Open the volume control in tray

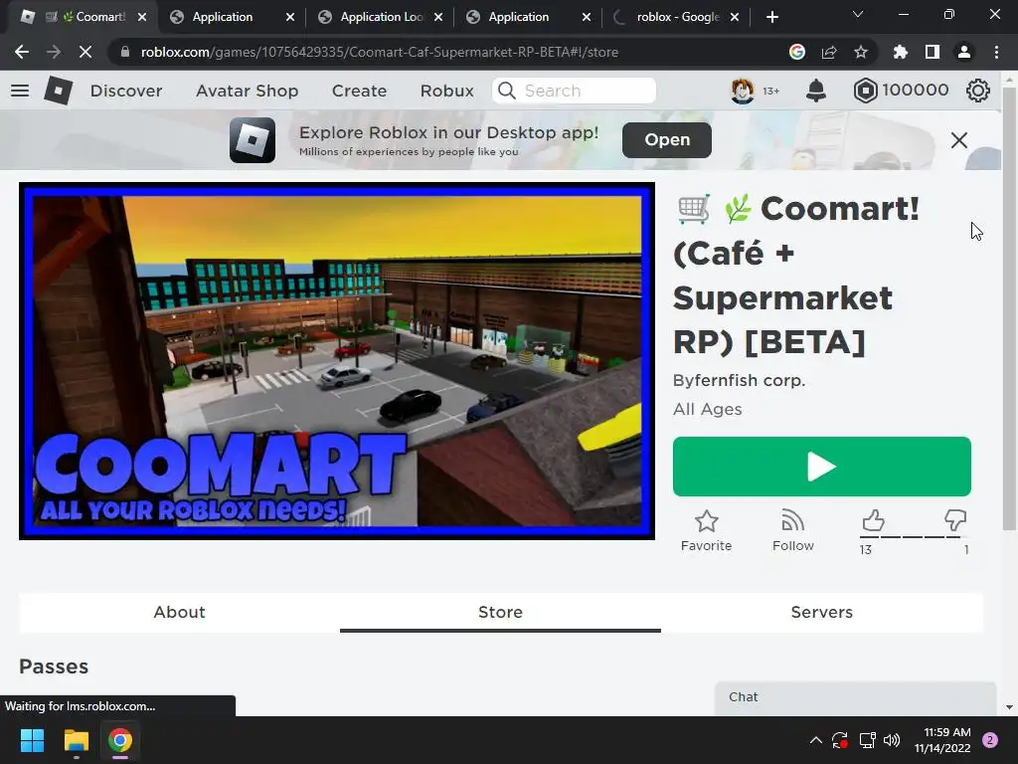[892, 740]
